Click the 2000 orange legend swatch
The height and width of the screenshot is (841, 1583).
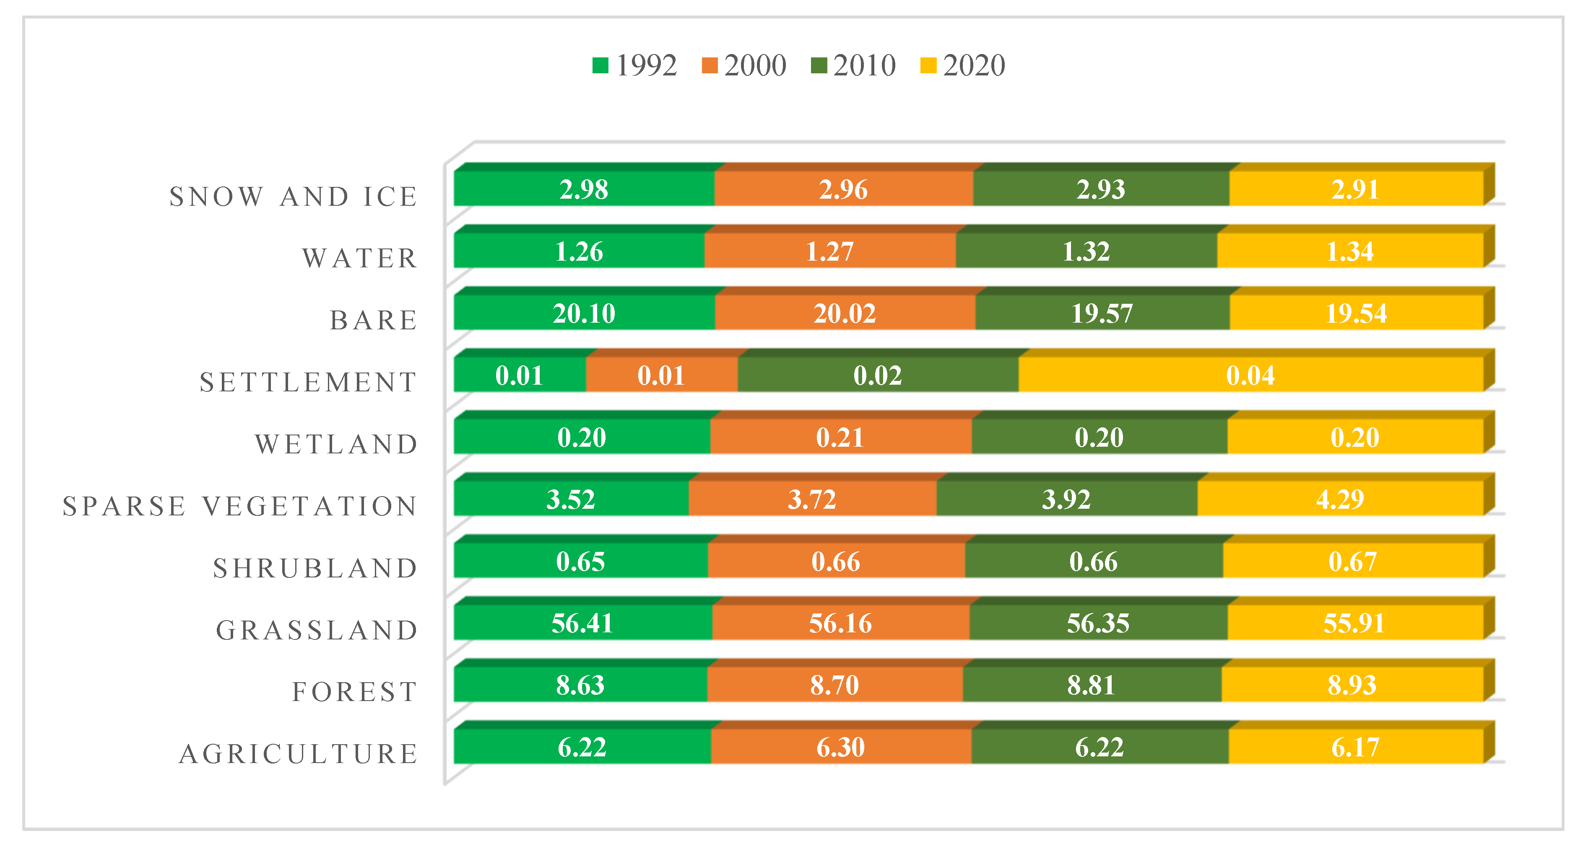(x=709, y=65)
